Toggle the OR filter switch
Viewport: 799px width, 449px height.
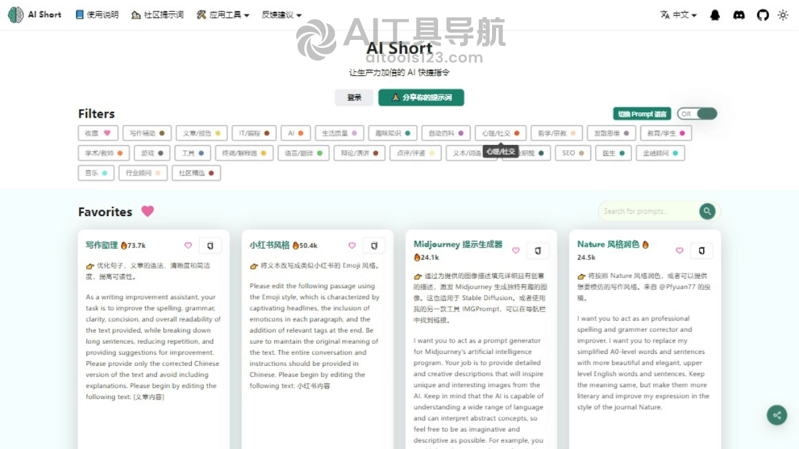697,114
